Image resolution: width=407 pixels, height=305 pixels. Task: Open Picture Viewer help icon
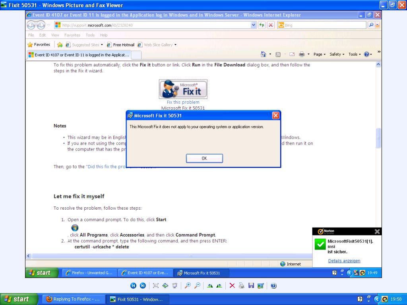273,286
